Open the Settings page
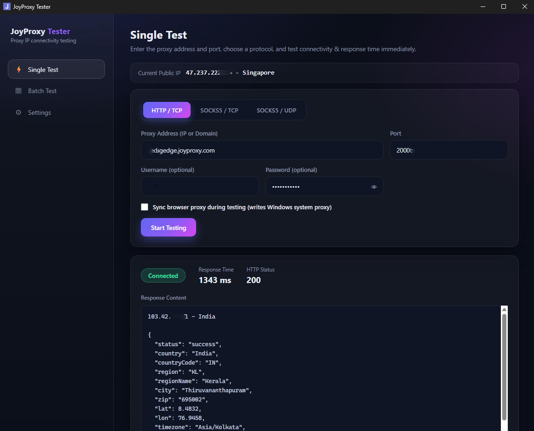This screenshot has width=534, height=431. [x=56, y=112]
